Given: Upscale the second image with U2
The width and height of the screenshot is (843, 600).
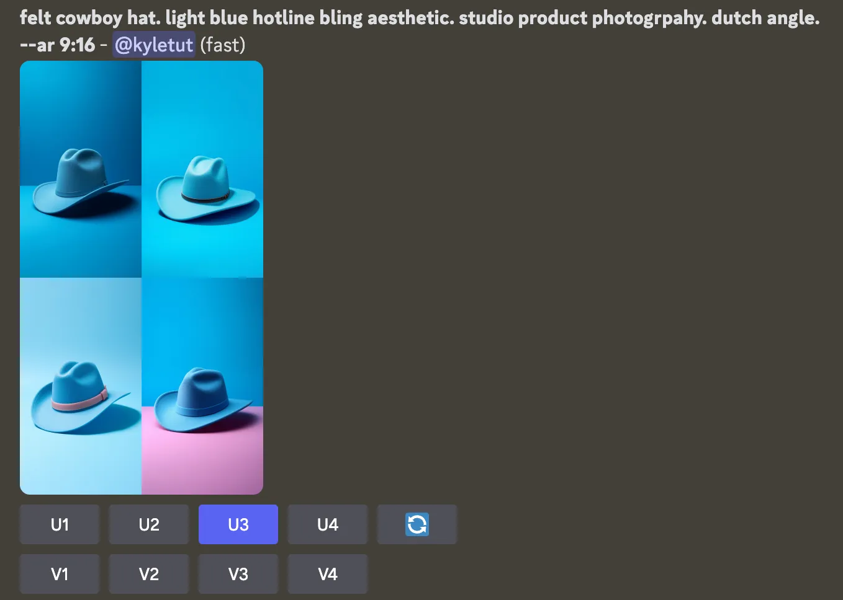Looking at the screenshot, I should (x=149, y=524).
